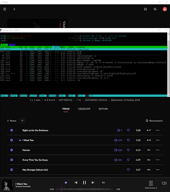Play the I Want You track row

12,140
